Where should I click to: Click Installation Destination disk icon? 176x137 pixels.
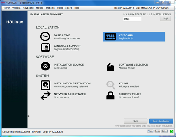[45, 85]
